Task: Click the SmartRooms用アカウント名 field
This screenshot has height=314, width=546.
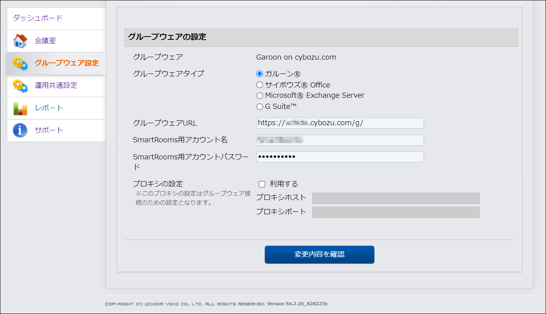Action: [x=340, y=140]
